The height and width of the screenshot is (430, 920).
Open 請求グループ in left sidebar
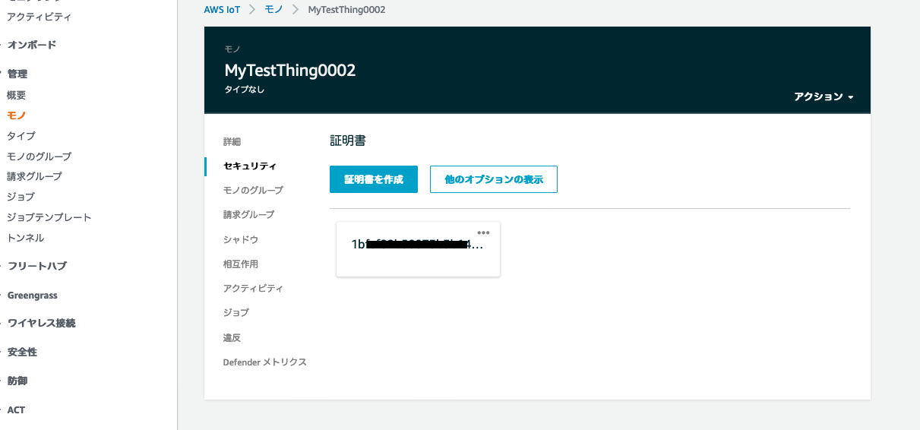(x=35, y=176)
